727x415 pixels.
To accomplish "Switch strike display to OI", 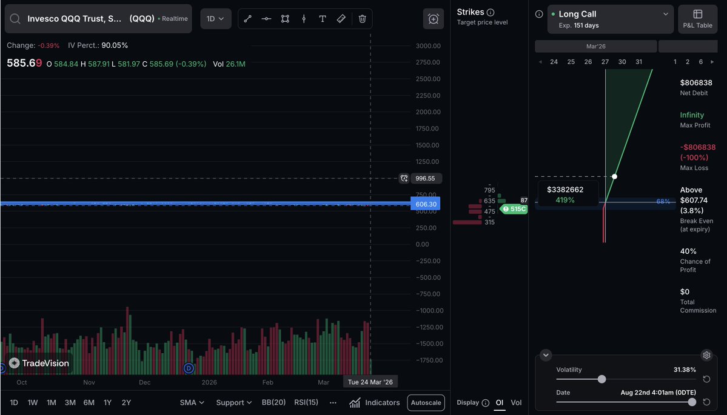I will [x=500, y=402].
